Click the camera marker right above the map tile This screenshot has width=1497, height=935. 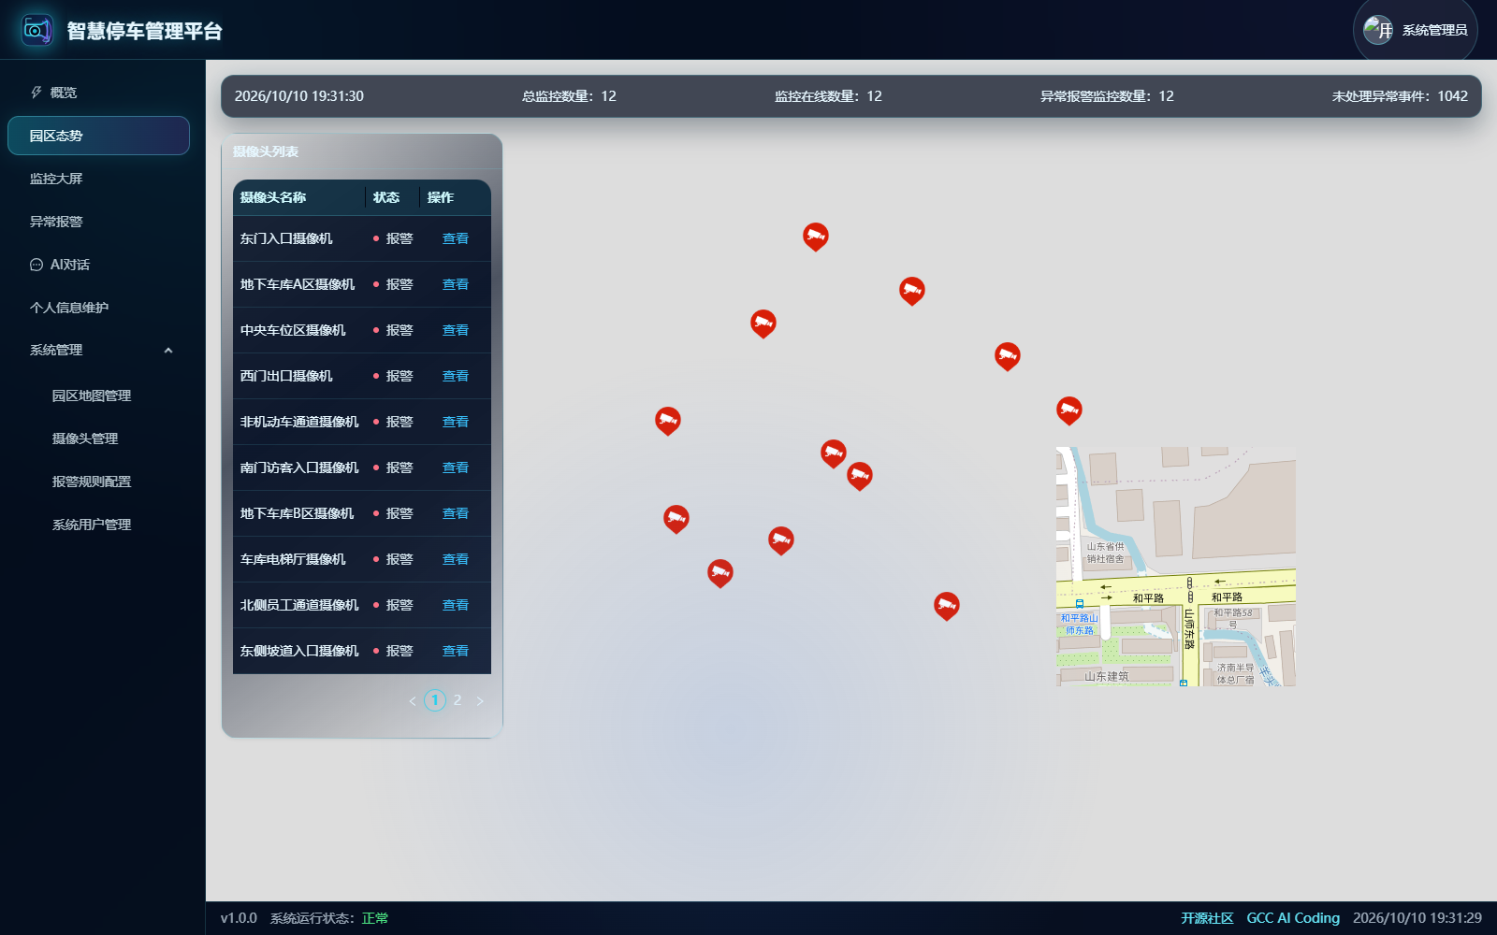[1069, 410]
